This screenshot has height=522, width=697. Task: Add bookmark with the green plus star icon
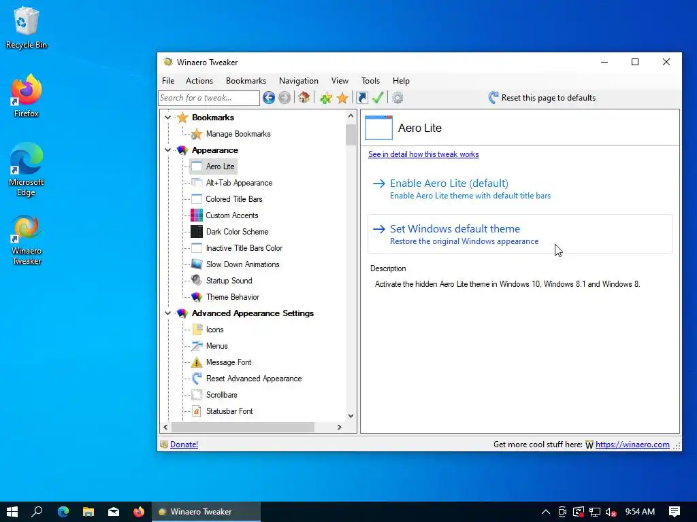[326, 98]
